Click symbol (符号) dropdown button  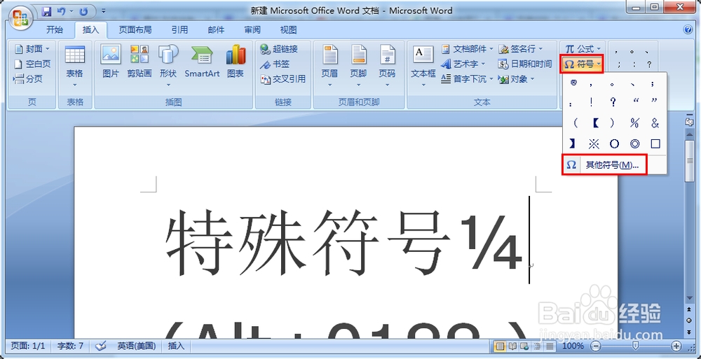(x=583, y=64)
